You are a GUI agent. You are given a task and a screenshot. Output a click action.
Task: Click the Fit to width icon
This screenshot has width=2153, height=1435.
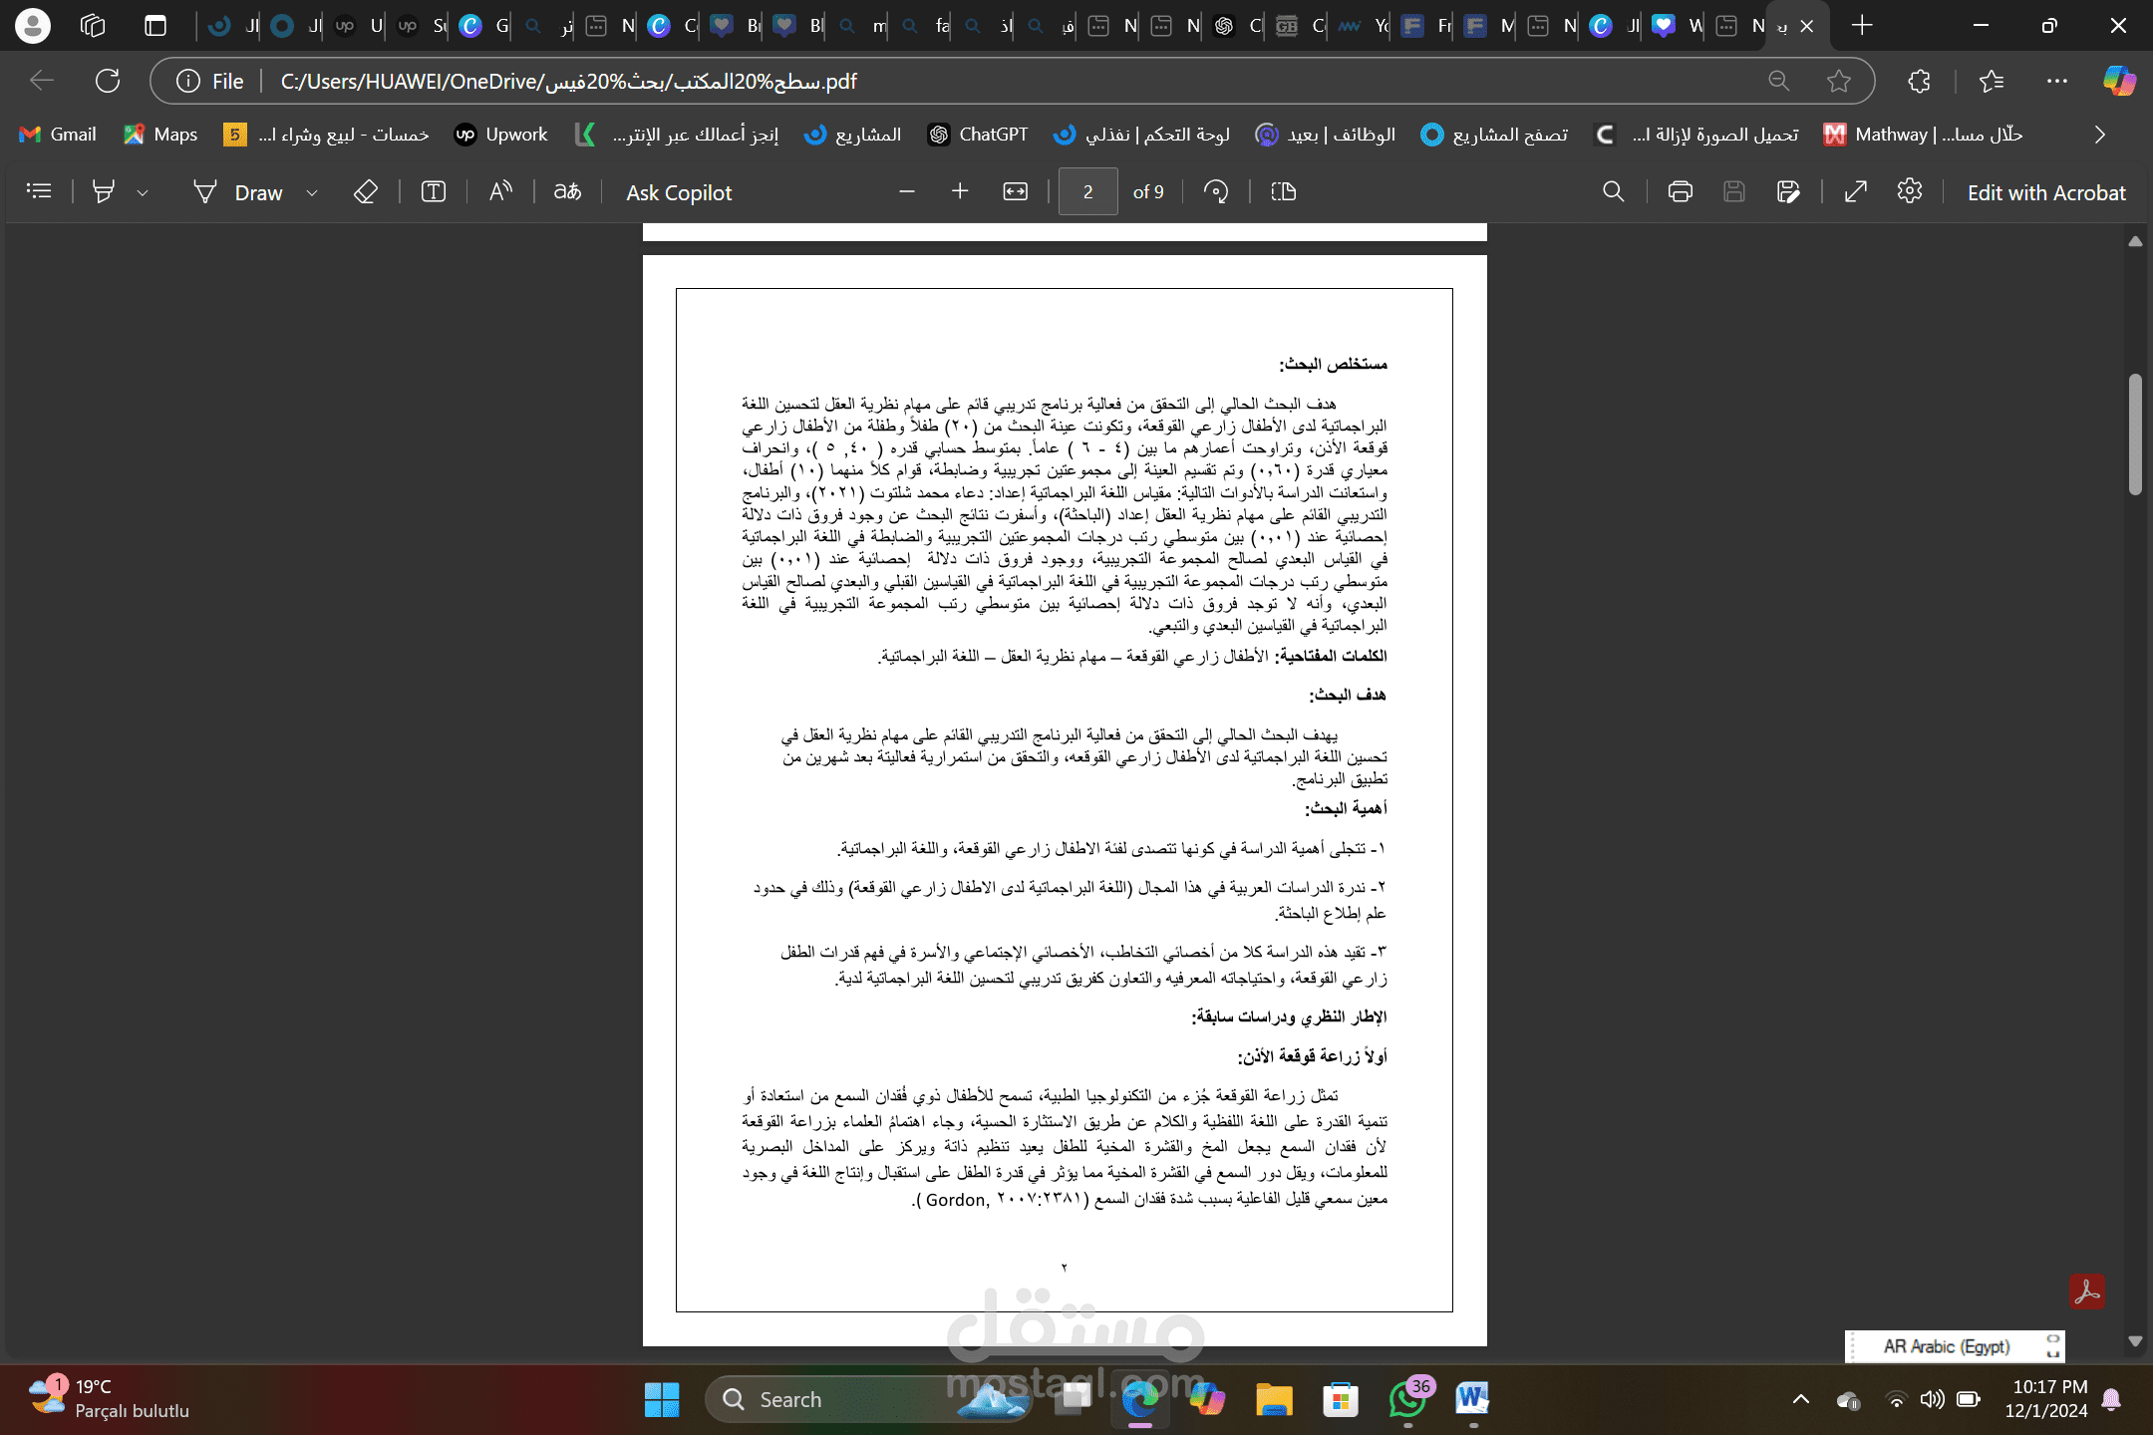click(1015, 191)
